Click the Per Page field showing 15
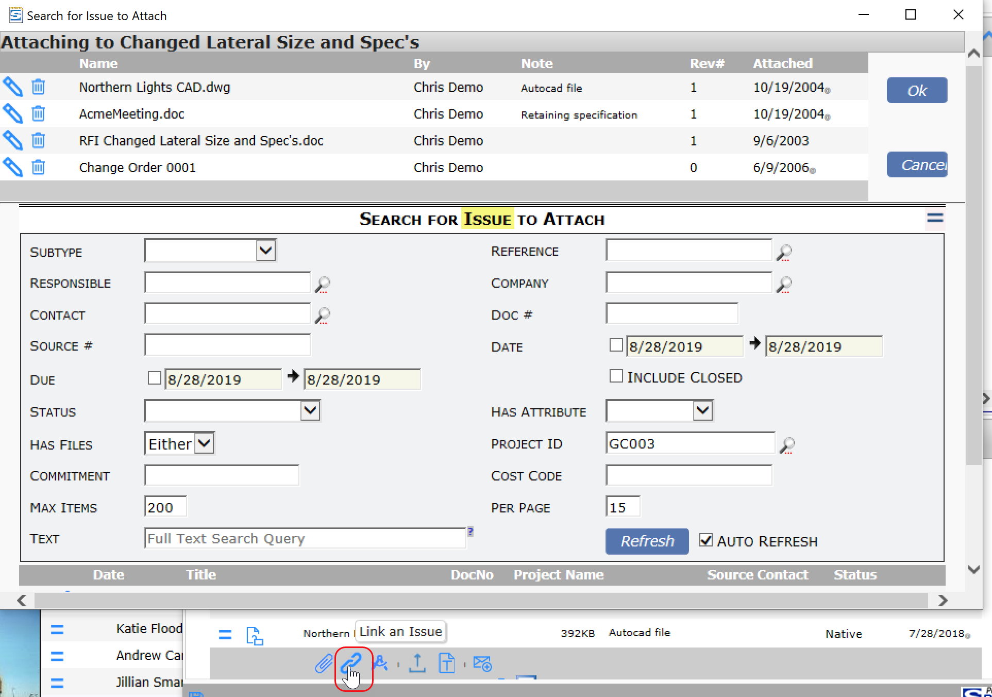Image resolution: width=992 pixels, height=697 pixels. (623, 507)
